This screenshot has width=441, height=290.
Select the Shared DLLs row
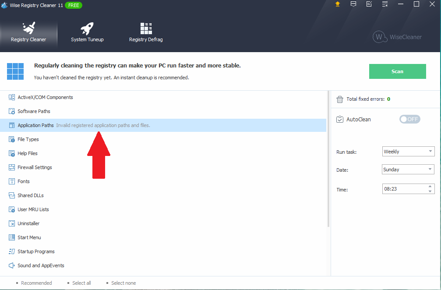pyautogui.click(x=163, y=195)
